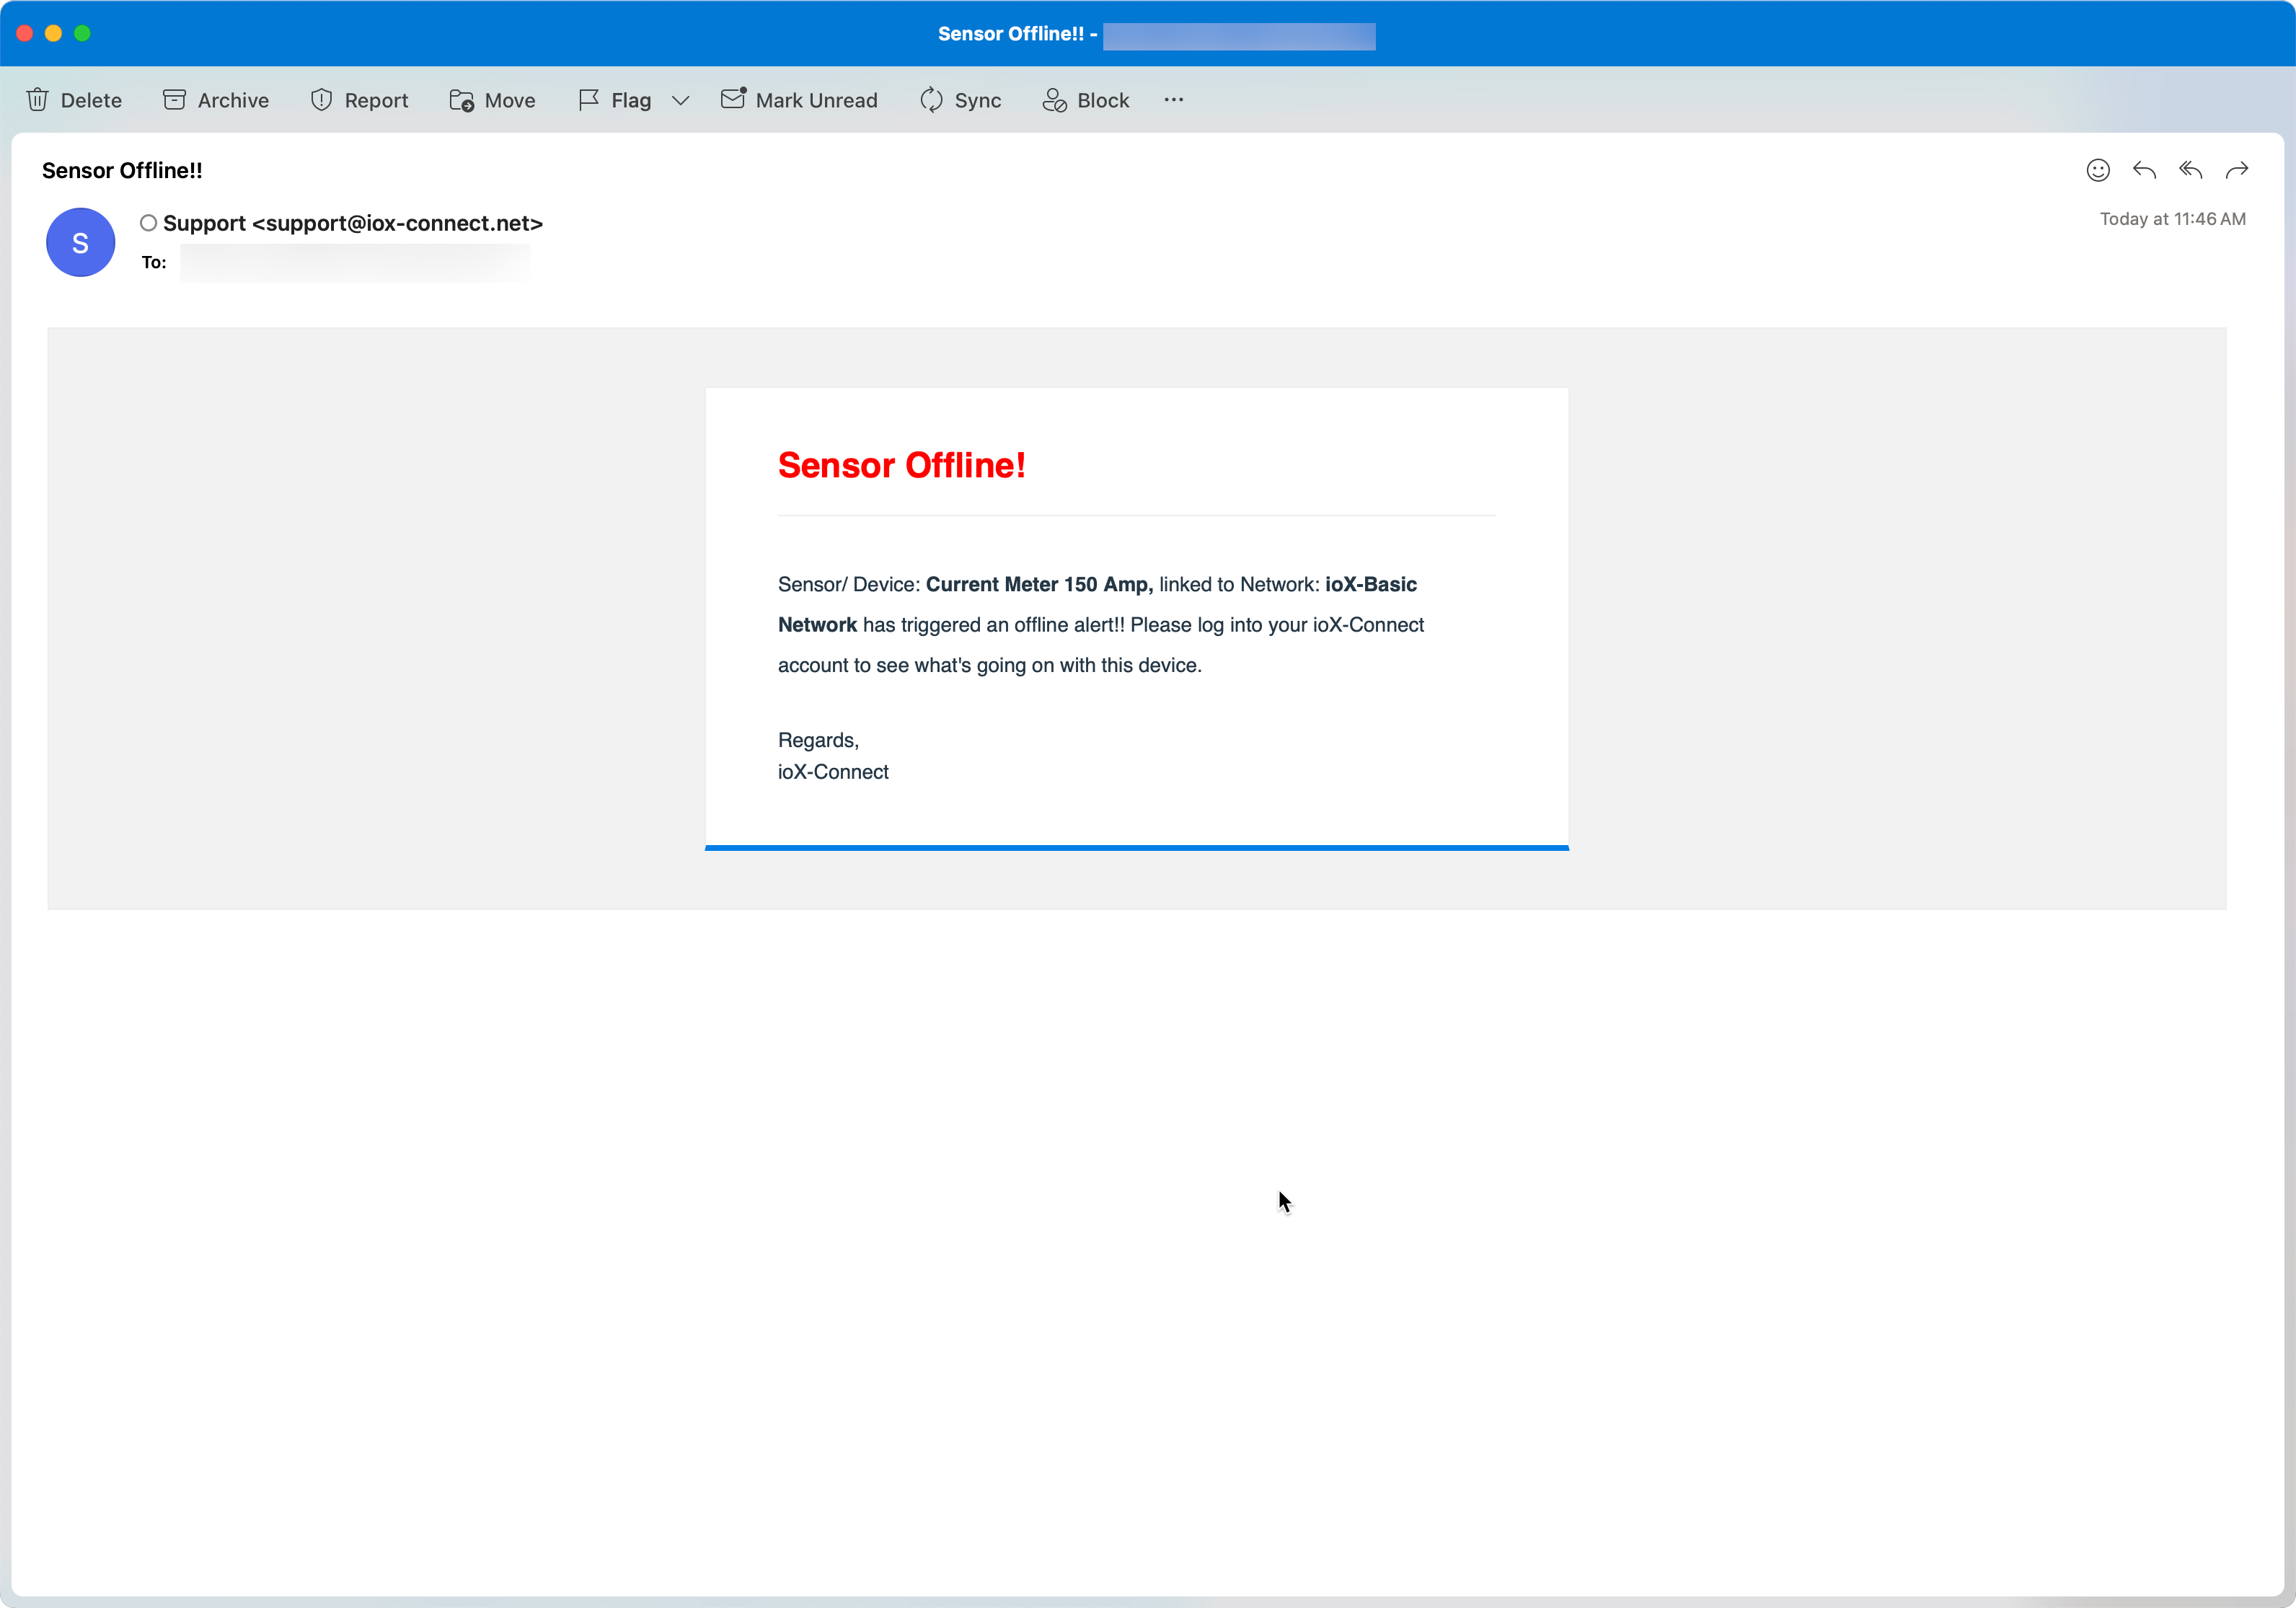Click the sender avatar with letter S
Screen dimensions: 2296x1608
80,243
